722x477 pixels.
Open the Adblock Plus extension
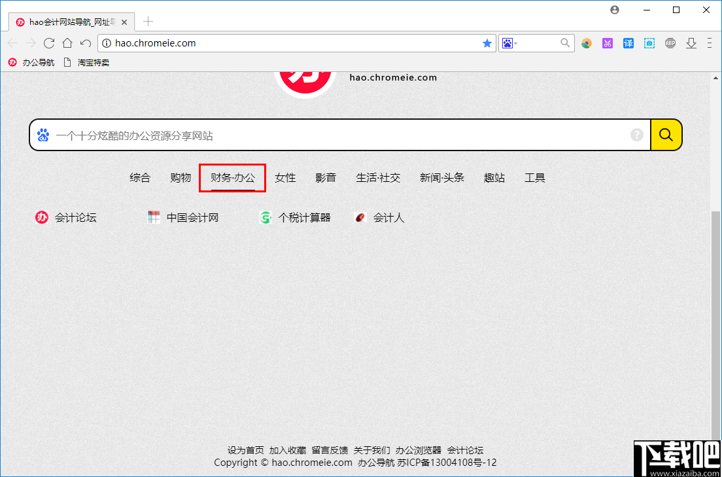(670, 43)
